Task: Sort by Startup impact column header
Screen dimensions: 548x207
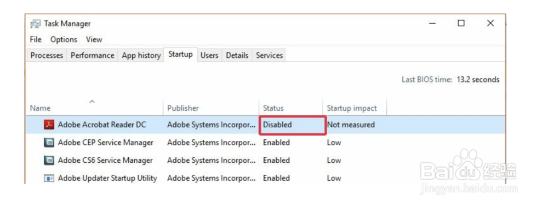Action: point(355,108)
